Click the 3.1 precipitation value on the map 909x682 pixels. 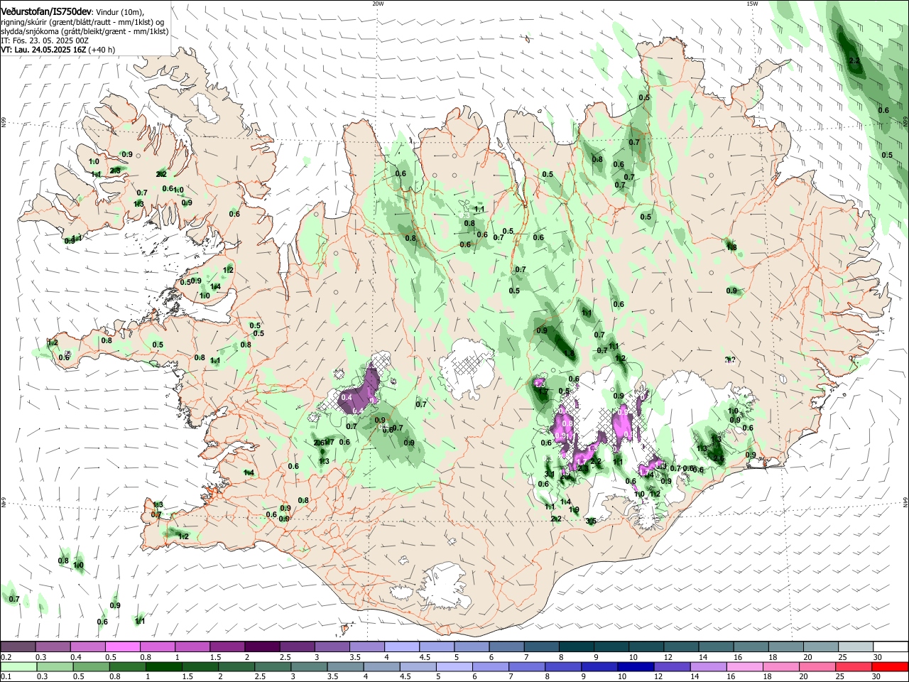point(549,474)
